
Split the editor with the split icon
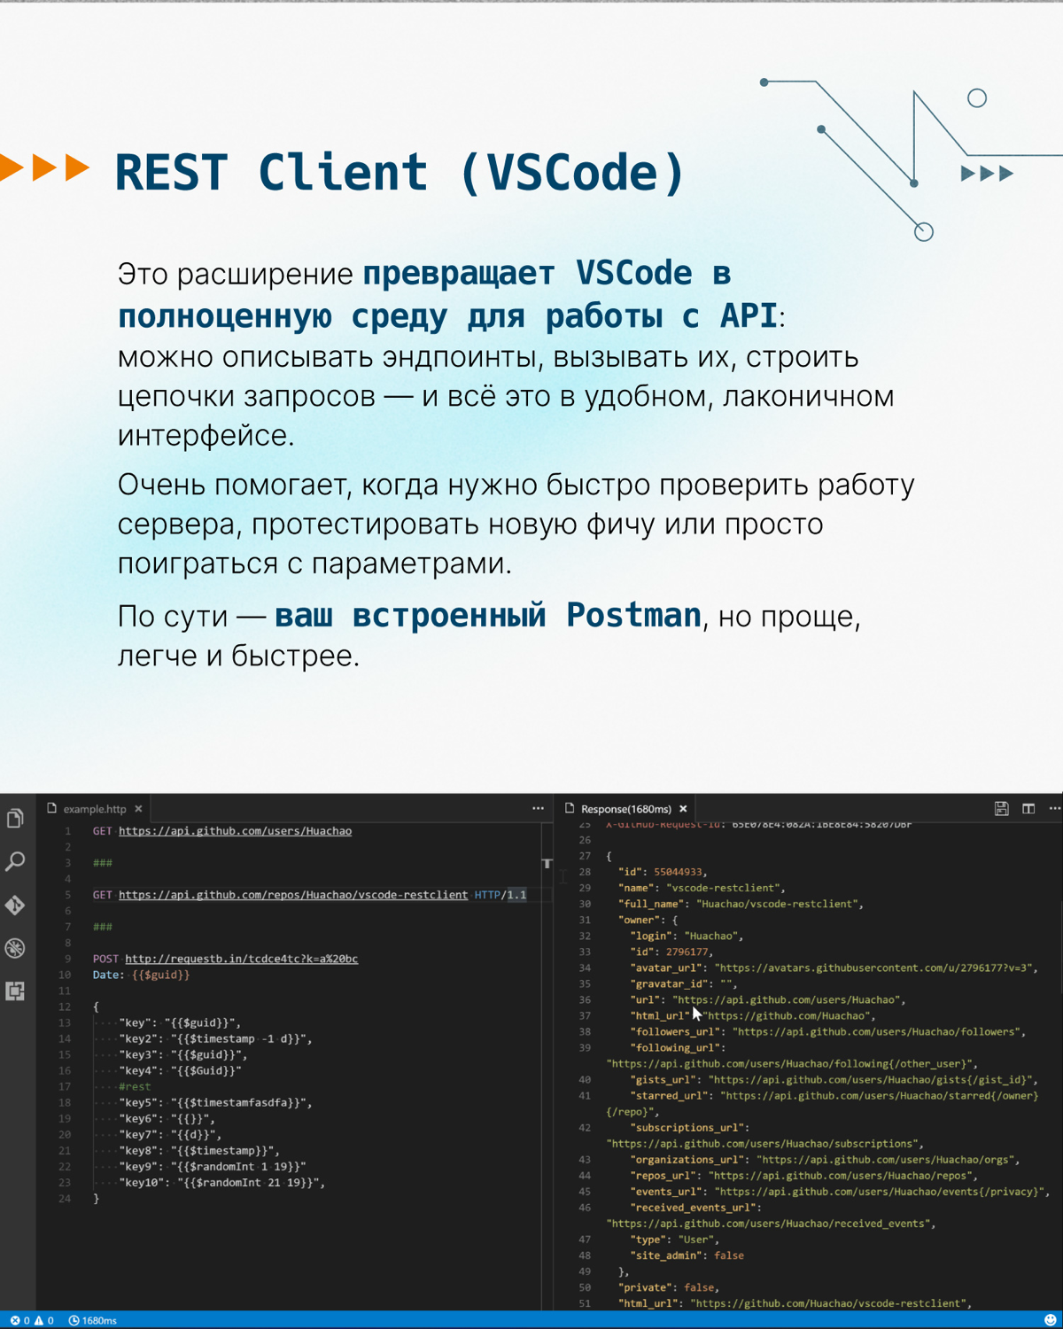pos(1028,808)
